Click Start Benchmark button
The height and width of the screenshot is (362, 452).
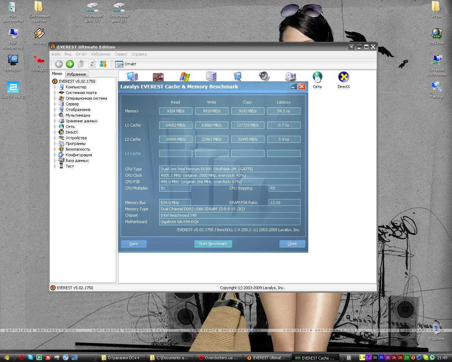pyautogui.click(x=213, y=244)
